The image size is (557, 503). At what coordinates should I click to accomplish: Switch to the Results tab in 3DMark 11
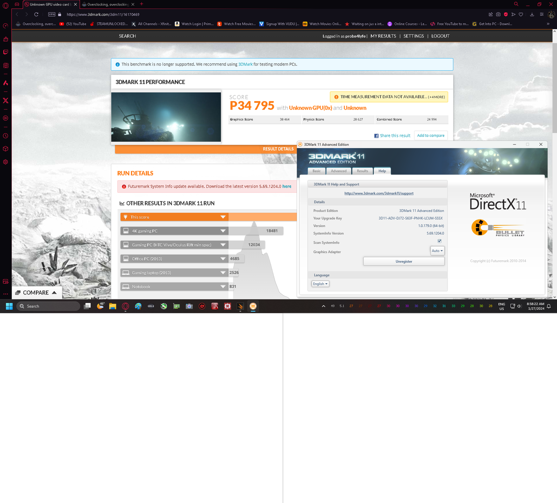pyautogui.click(x=362, y=171)
